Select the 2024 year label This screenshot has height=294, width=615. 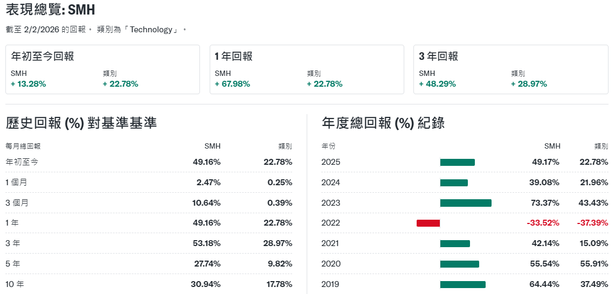coord(330,183)
